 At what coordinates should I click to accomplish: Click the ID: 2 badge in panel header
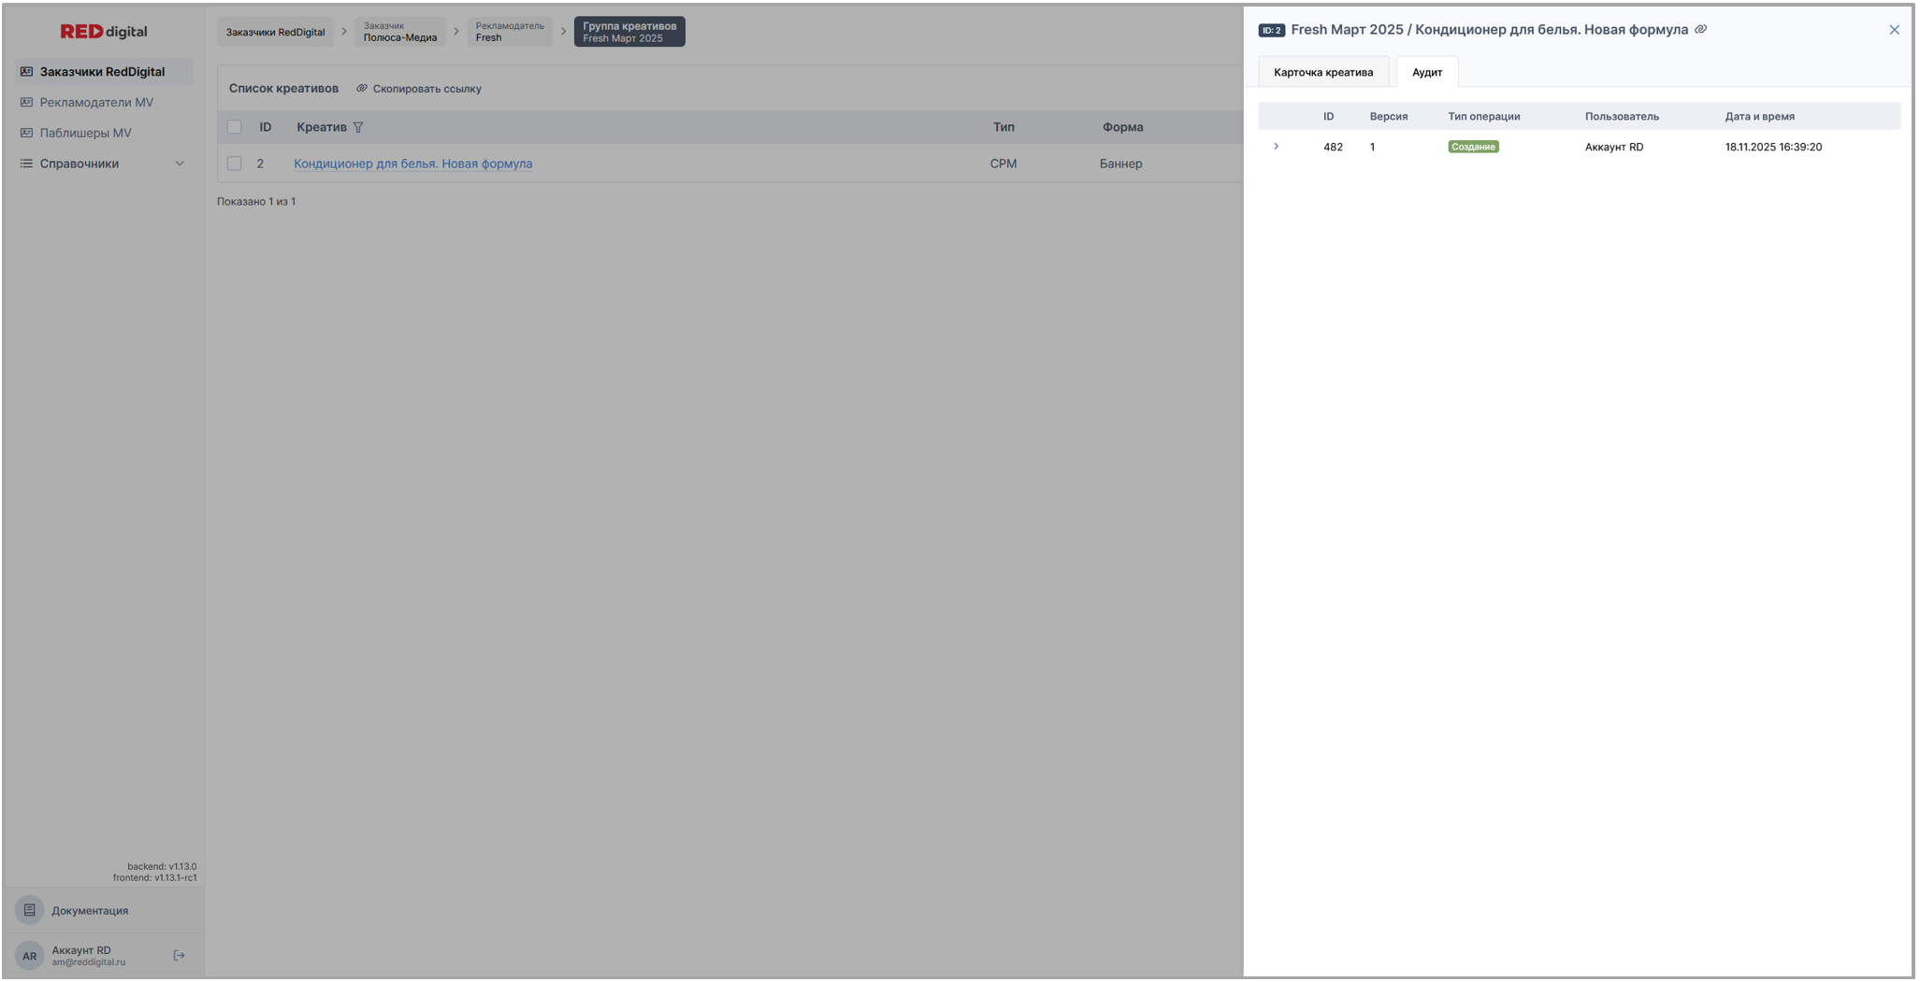1271,31
